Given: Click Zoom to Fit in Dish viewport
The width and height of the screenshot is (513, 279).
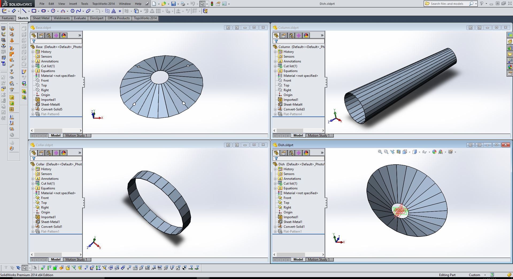Looking at the screenshot, I should [x=380, y=152].
